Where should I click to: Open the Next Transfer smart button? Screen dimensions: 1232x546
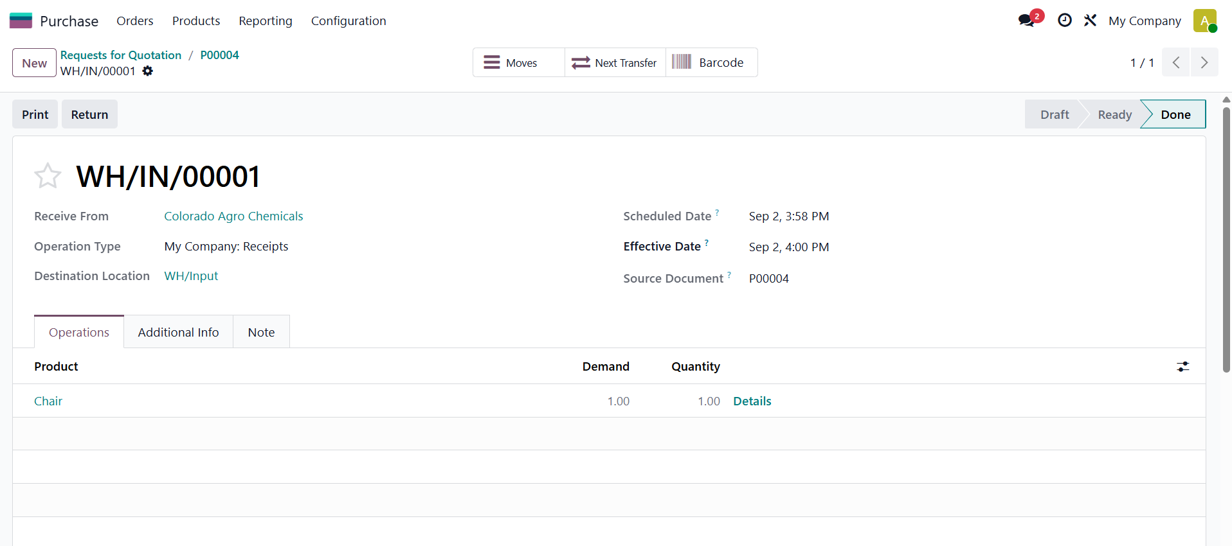point(615,63)
